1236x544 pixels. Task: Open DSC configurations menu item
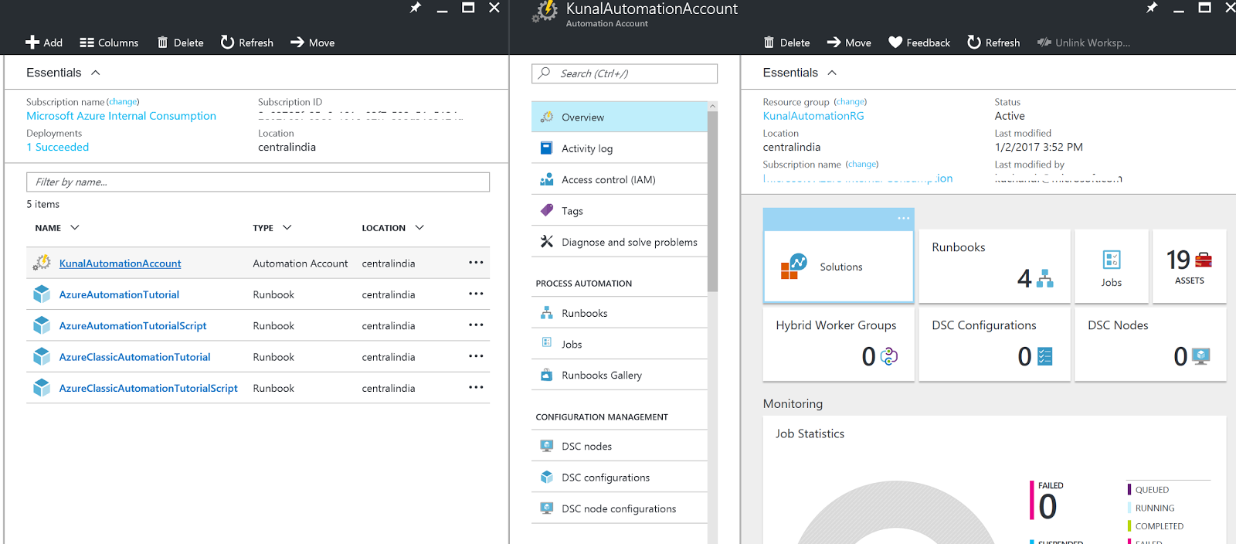pos(620,477)
